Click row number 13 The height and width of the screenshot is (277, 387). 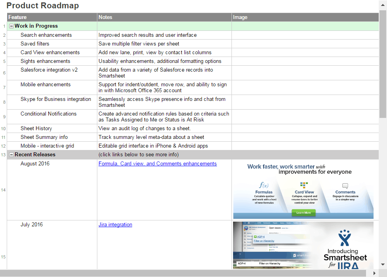(x=3, y=155)
